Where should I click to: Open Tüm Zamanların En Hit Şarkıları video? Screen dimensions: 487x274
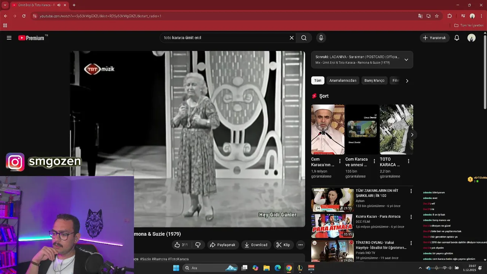point(377,193)
